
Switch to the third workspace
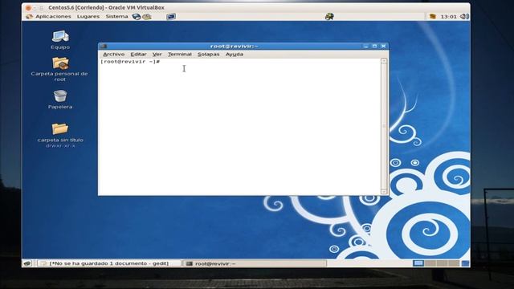442,263
